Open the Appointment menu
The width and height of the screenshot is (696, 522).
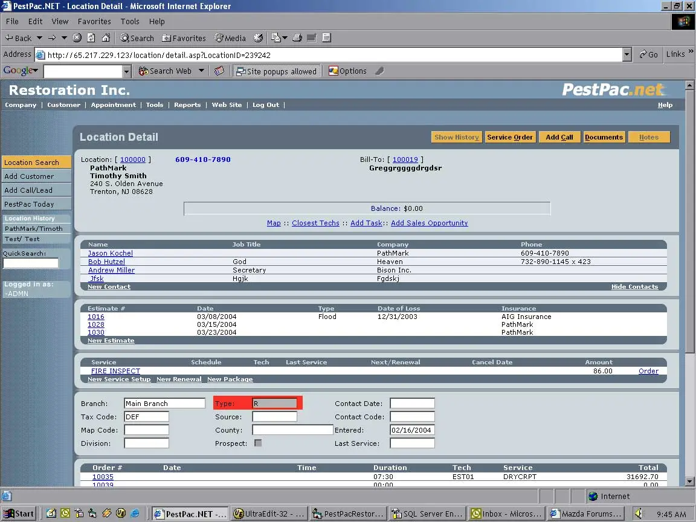coord(114,105)
